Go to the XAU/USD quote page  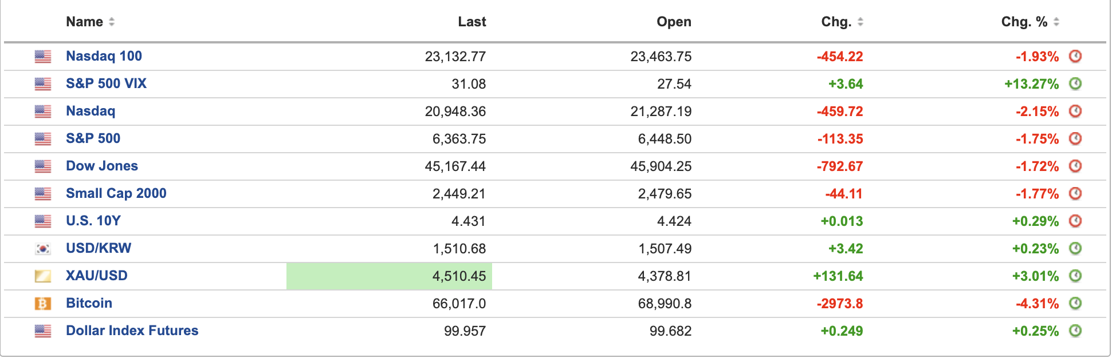click(x=96, y=276)
